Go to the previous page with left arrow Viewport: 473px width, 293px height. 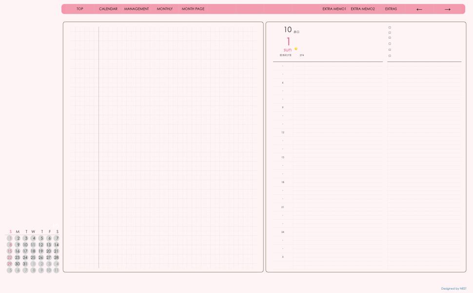[x=419, y=9]
